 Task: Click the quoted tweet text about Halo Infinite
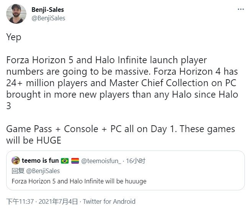point(79,182)
